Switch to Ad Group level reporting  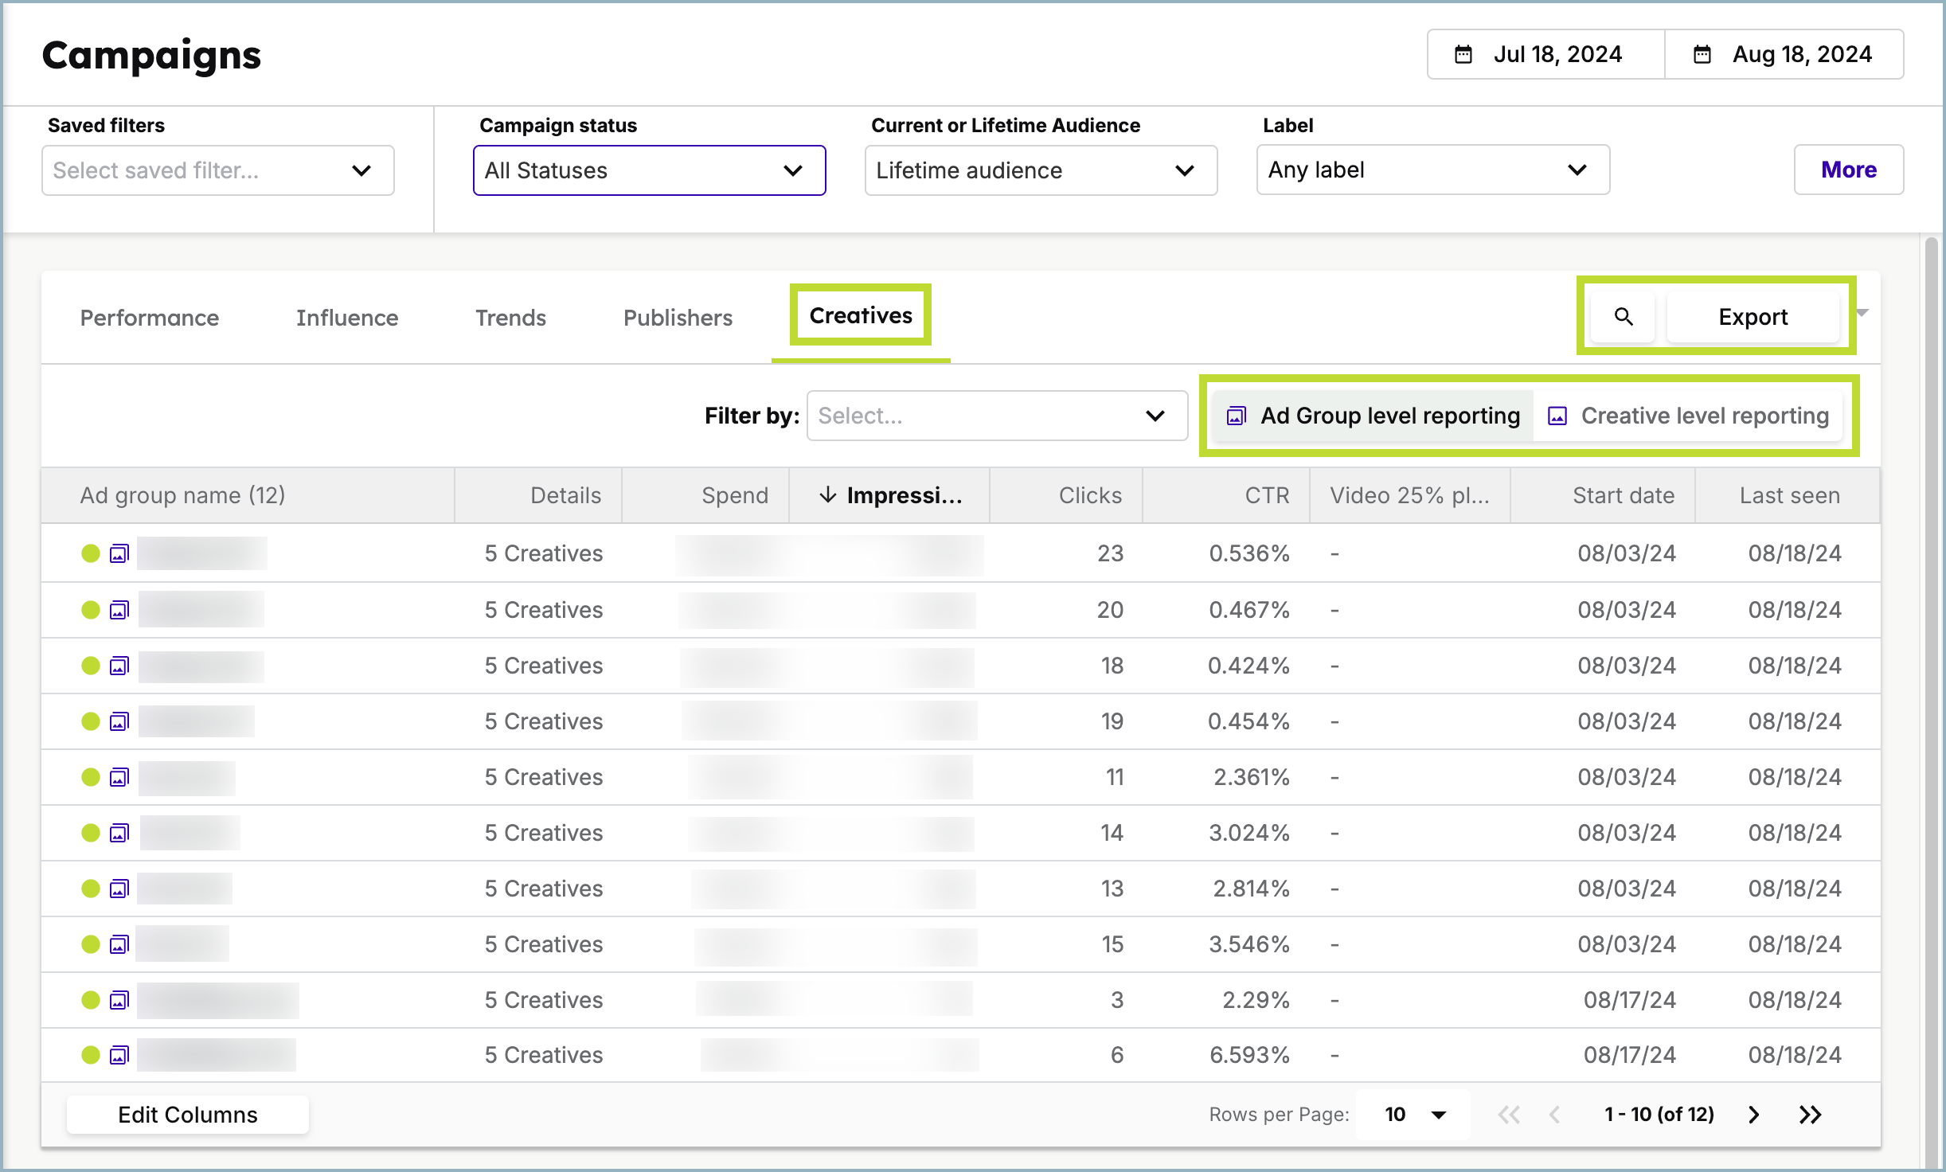pos(1374,416)
